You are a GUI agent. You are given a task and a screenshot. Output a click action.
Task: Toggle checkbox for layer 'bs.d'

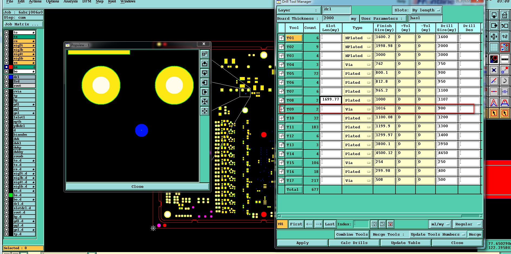tap(6, 195)
